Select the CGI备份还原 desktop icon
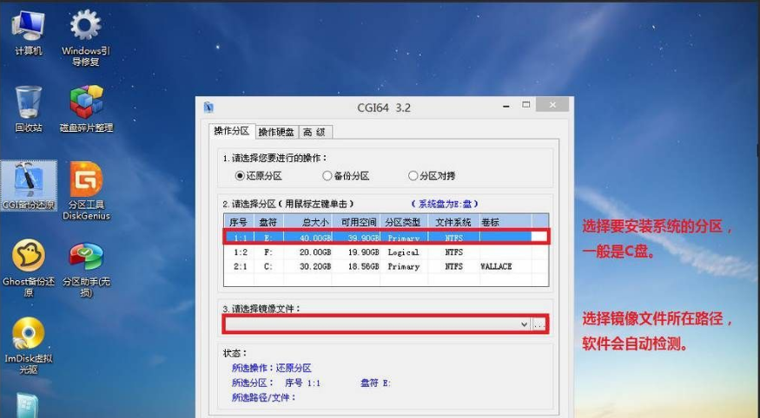Screen dimensions: 760x418 tap(29, 184)
